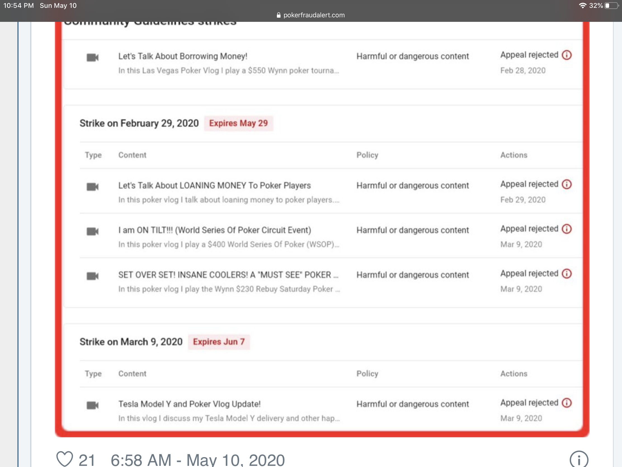Click the 'Expires Jun 7' badge
The height and width of the screenshot is (467, 622).
tap(219, 342)
